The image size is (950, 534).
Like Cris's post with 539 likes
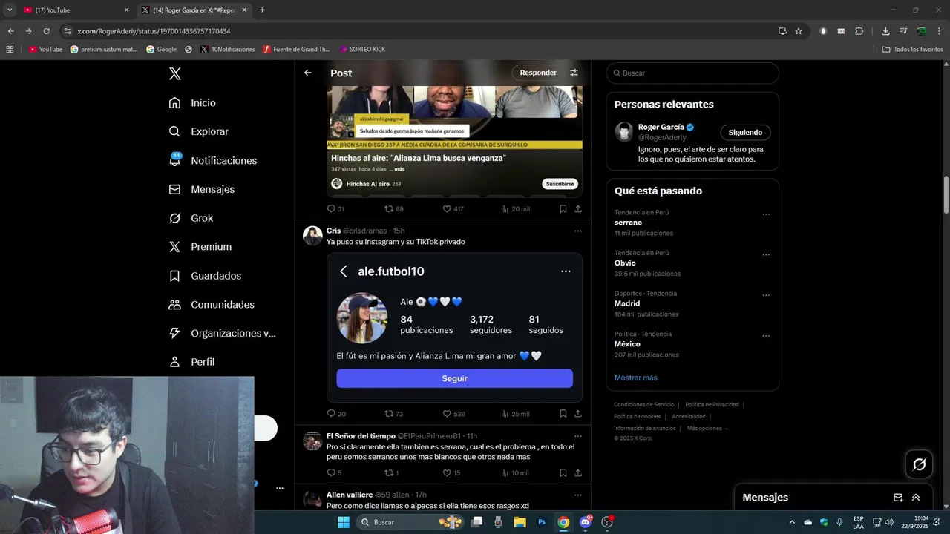point(447,414)
